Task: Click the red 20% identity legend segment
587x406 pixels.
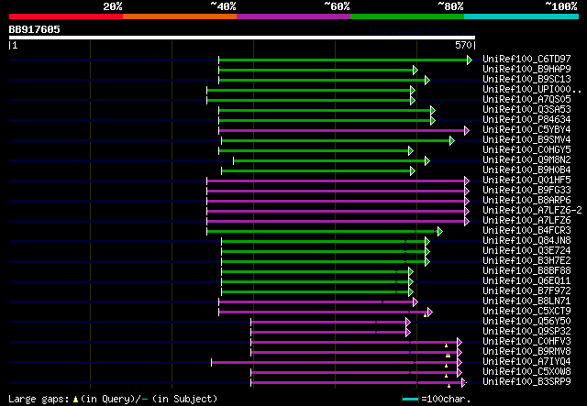Action: [66, 16]
